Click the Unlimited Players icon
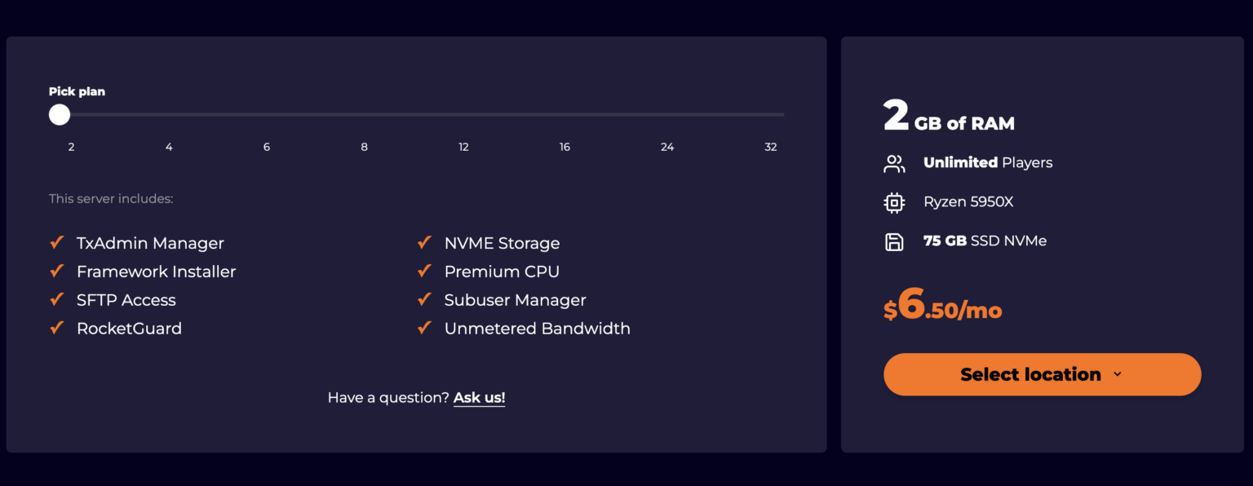Viewport: 1253px width, 486px height. [x=894, y=163]
